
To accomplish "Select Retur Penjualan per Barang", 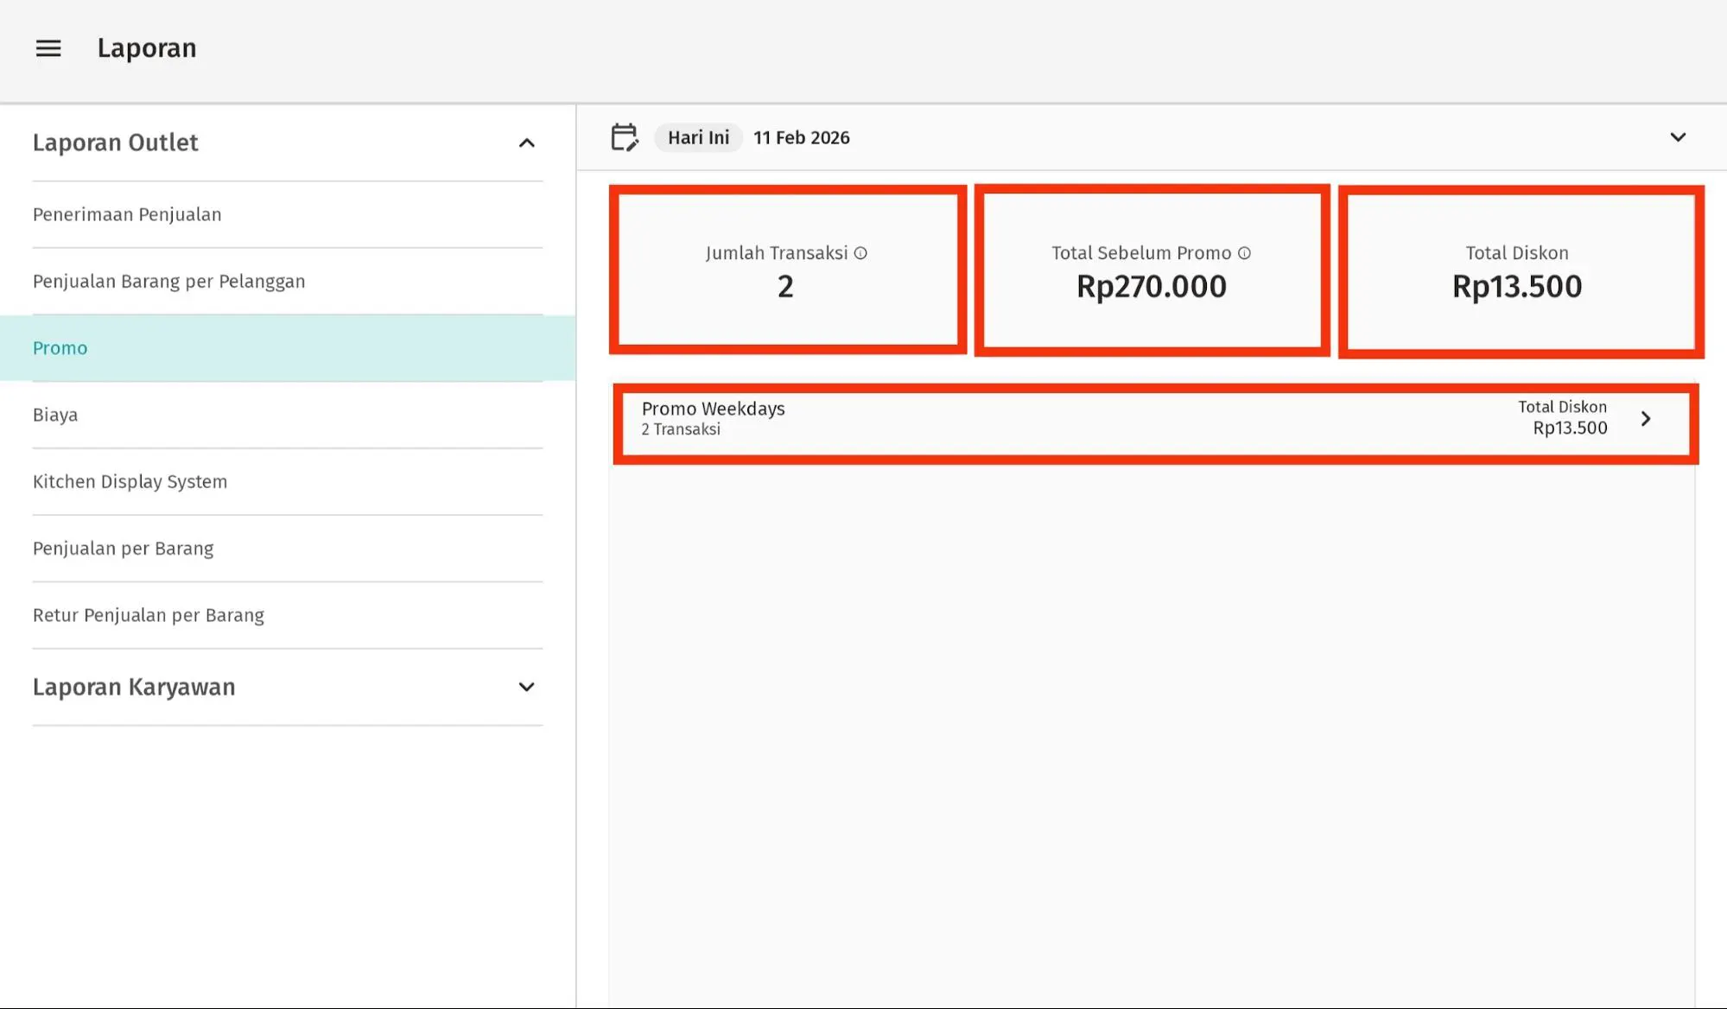I will [x=149, y=615].
